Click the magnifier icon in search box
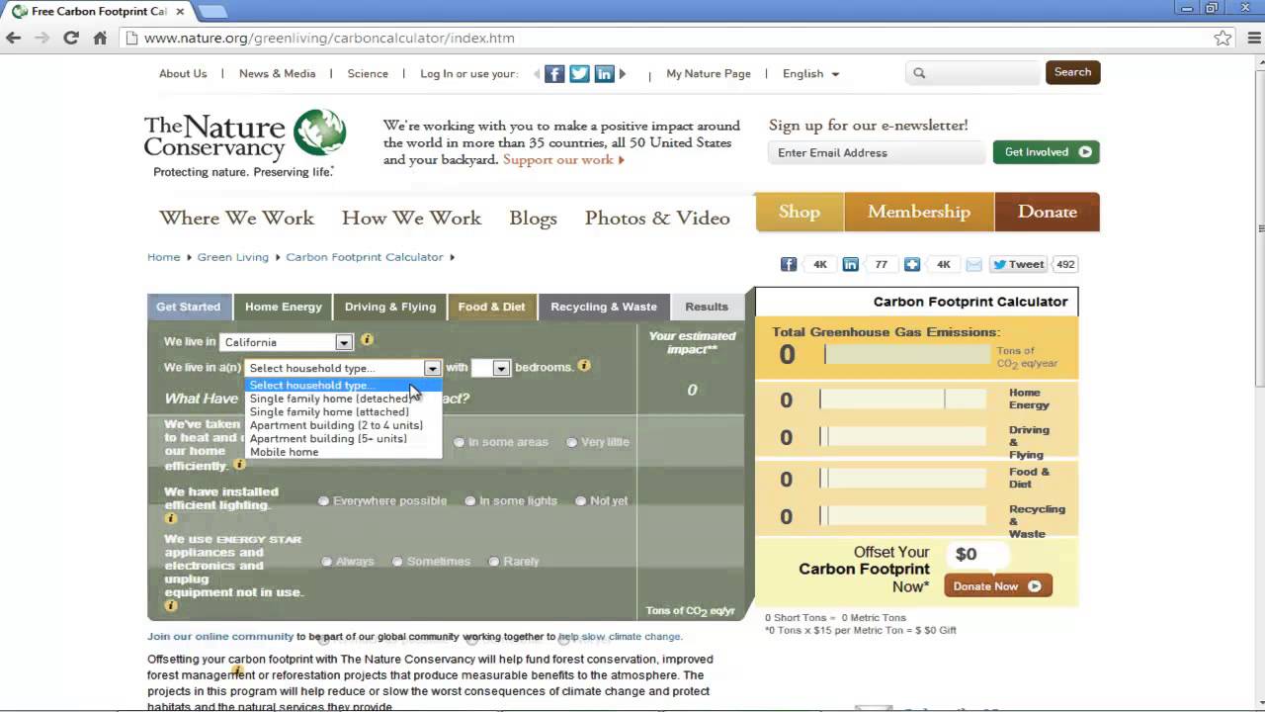 pos(919,73)
